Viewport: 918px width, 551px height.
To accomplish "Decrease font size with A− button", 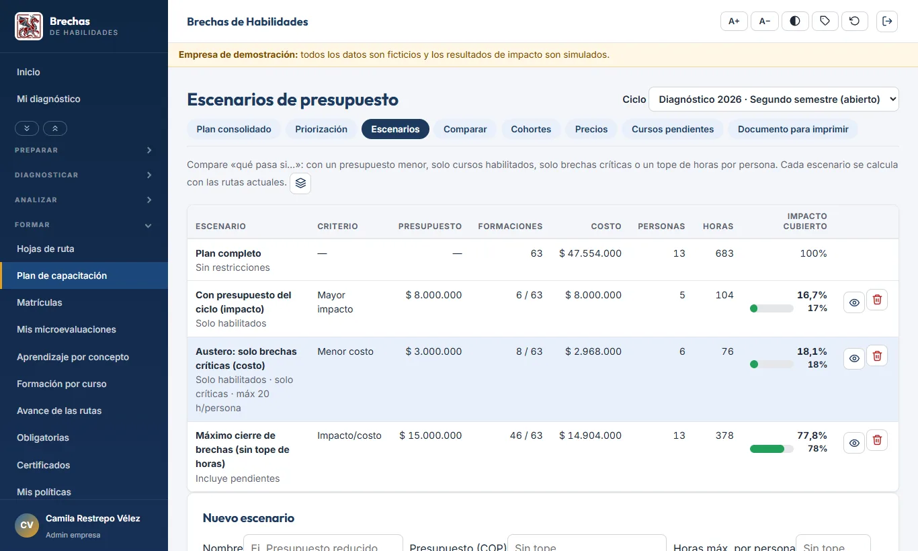I will point(765,21).
